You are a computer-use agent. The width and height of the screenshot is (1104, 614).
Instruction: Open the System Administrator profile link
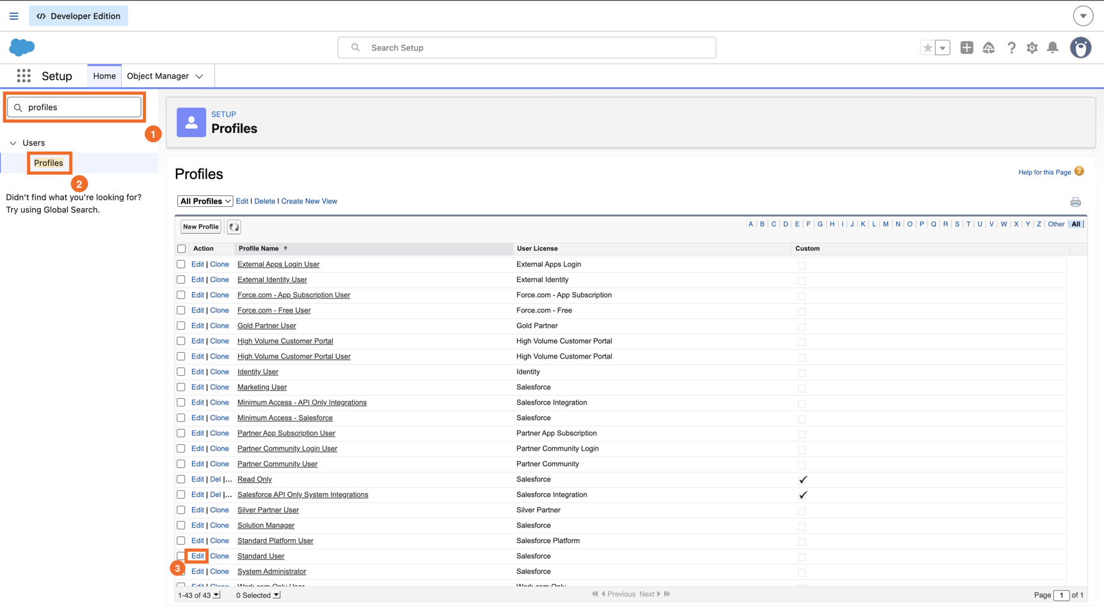pos(271,572)
